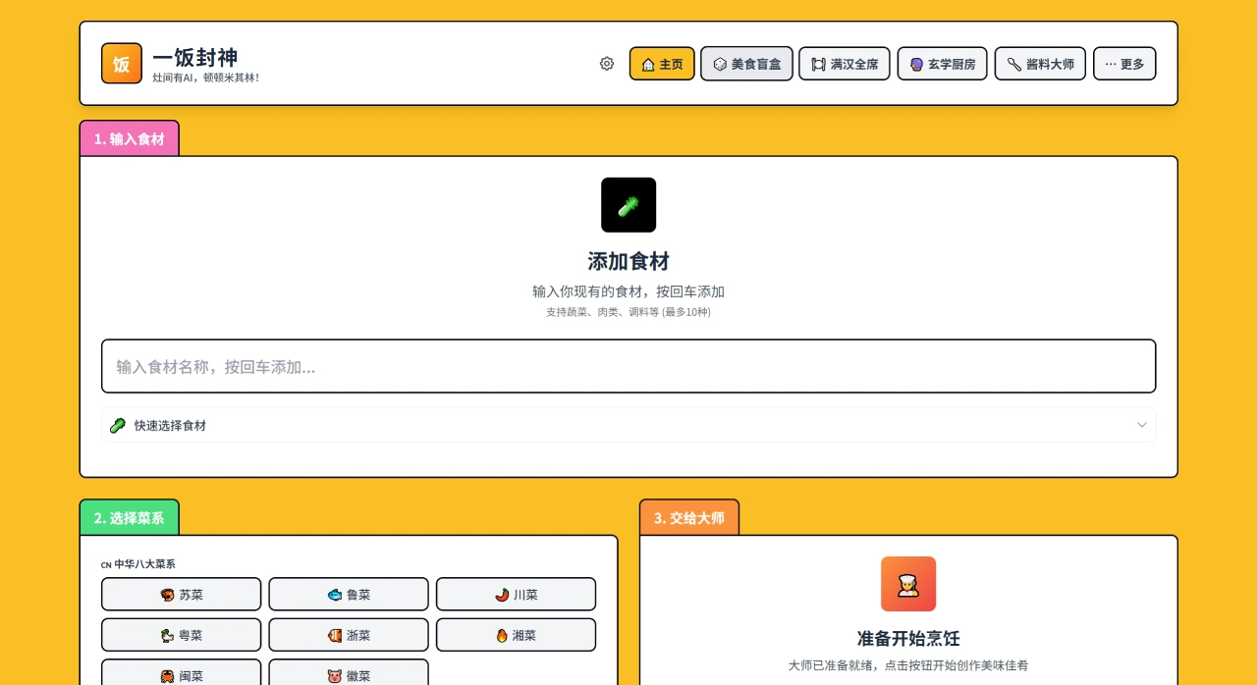1257x685 pixels.
Task: Click the orange 饭 app logo
Action: 122,64
